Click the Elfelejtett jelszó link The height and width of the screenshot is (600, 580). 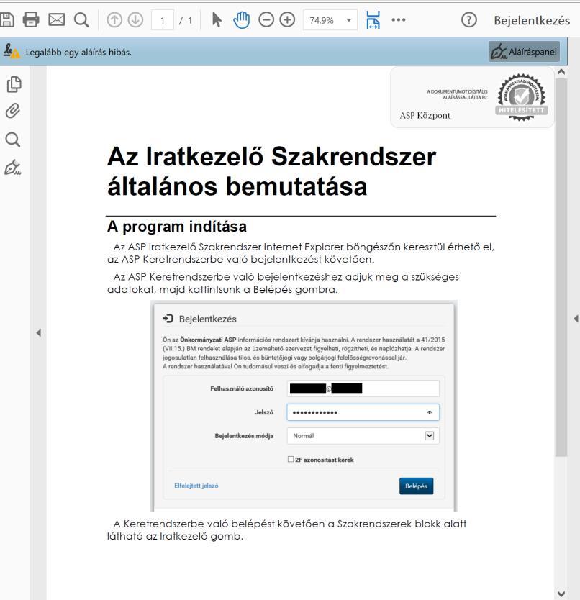click(196, 486)
